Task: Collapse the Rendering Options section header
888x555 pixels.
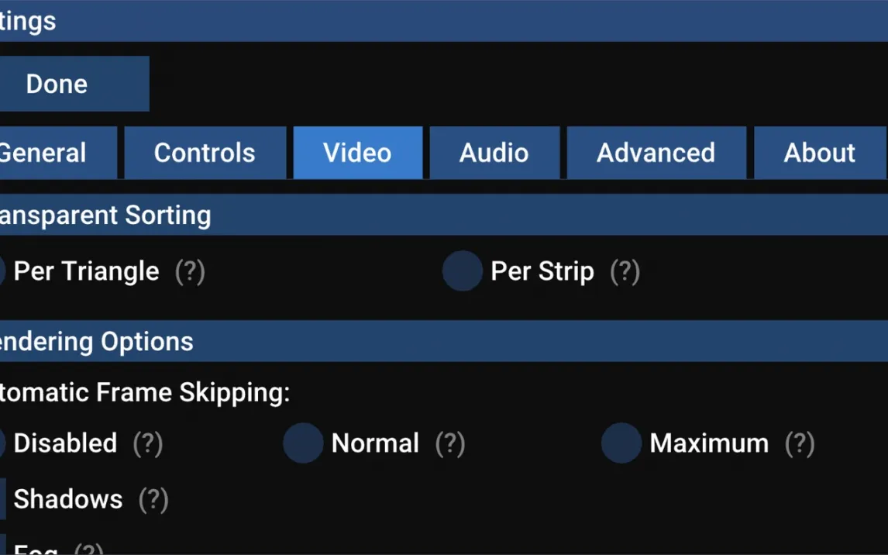Action: (x=444, y=342)
